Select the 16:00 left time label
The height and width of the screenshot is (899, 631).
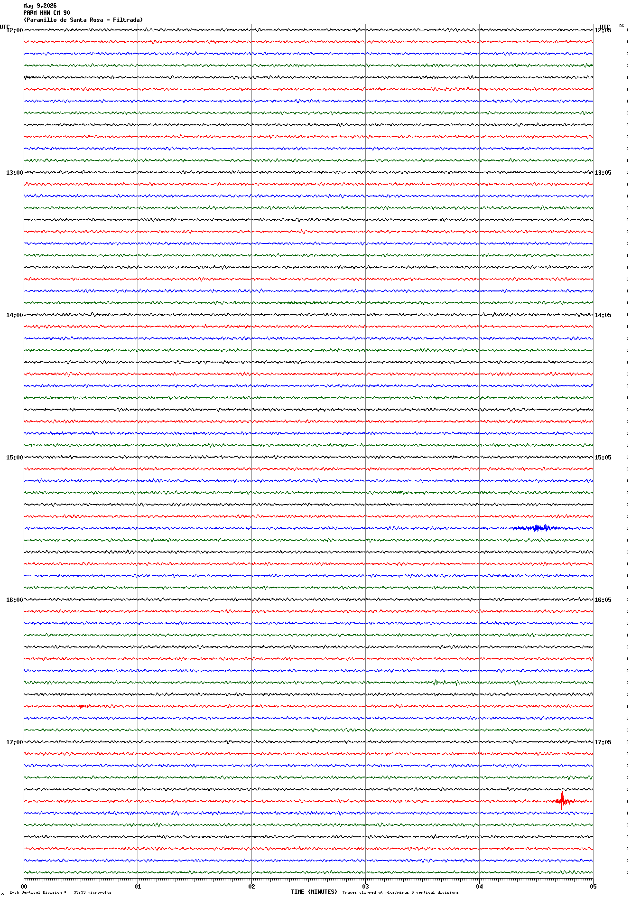coord(14,600)
